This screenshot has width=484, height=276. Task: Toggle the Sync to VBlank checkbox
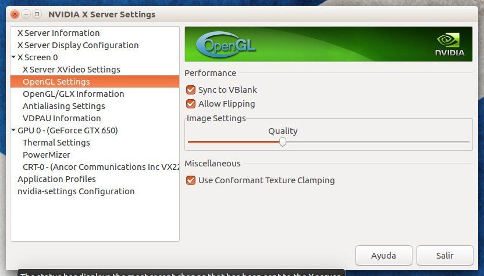click(x=190, y=90)
